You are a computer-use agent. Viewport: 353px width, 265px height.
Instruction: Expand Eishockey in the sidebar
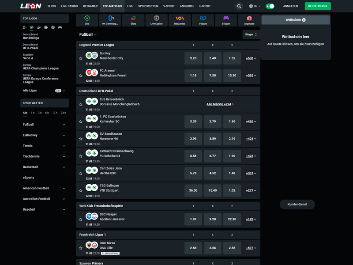(x=44, y=135)
